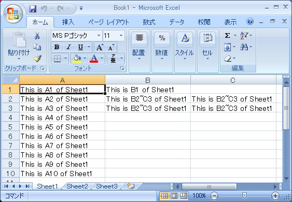
Task: Click the AutoSum sigma icon
Action: pyautogui.click(x=227, y=35)
